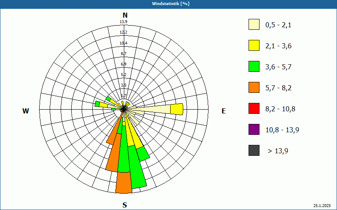
Task: Click the legend label "8,2 - 10,8"
Action: [280, 109]
